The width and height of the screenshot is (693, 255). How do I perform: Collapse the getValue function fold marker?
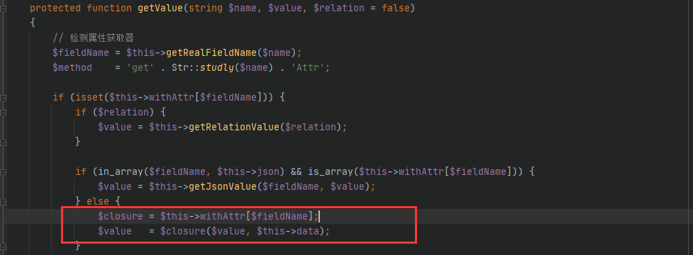pyautogui.click(x=3, y=8)
